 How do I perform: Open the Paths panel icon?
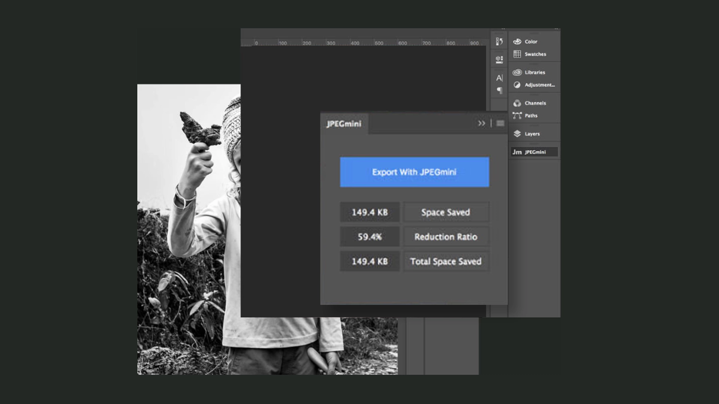coord(517,116)
